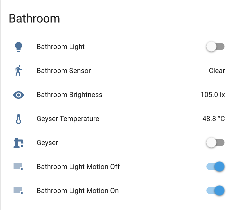Click the Geyser row to view details

coord(47,142)
